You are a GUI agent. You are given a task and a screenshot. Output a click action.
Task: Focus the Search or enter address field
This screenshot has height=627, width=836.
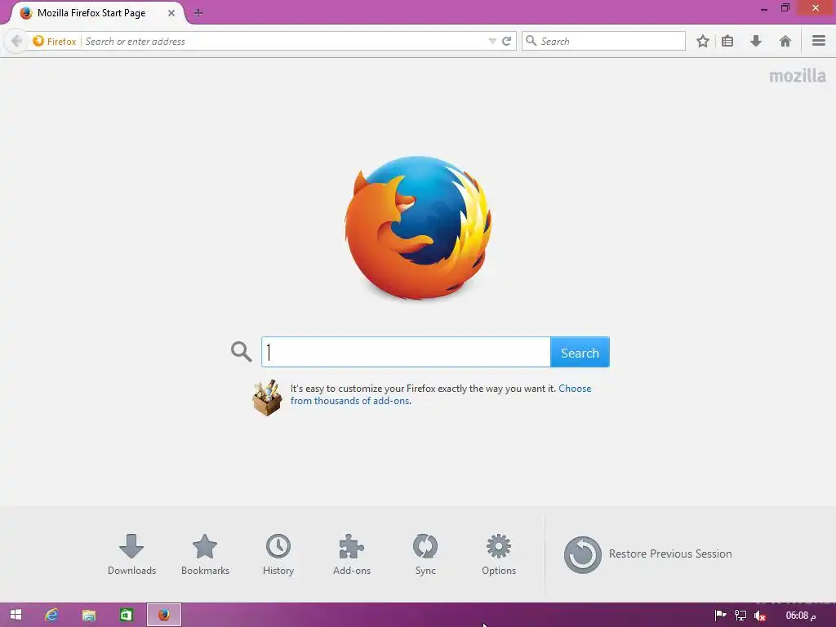(x=285, y=41)
